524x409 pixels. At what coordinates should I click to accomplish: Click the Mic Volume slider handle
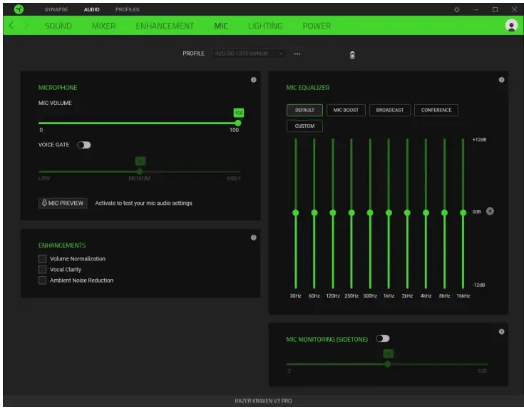point(237,123)
